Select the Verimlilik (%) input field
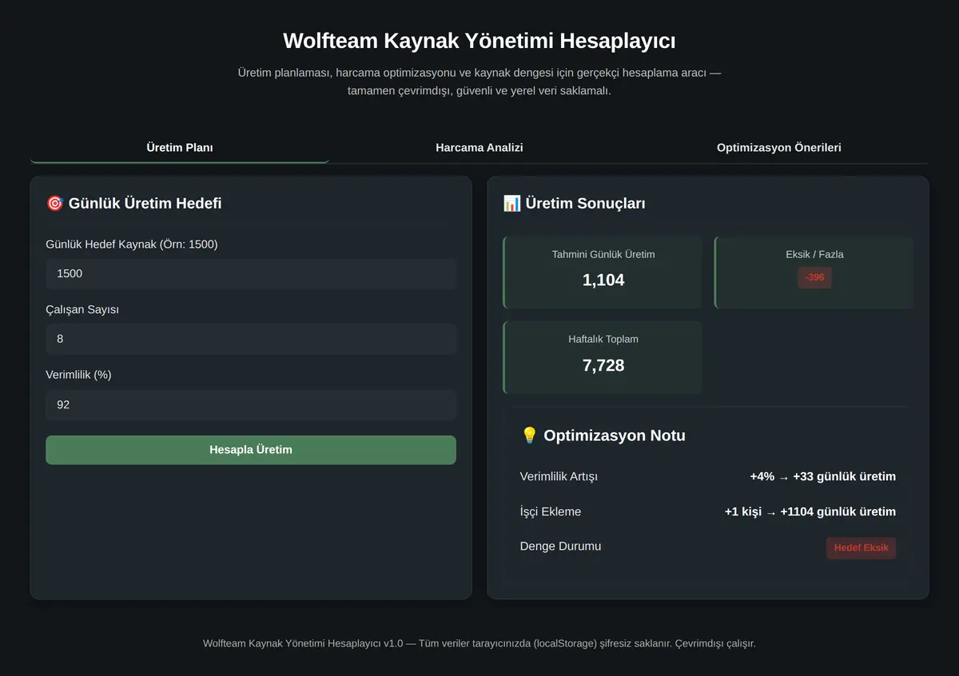This screenshot has height=676, width=959. [251, 405]
